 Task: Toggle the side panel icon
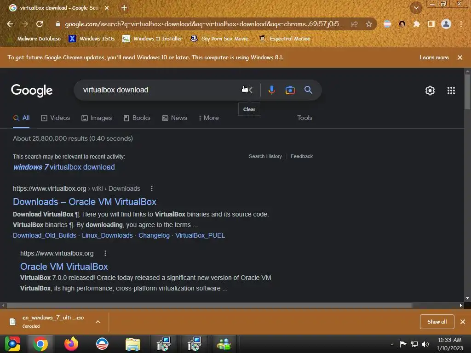pos(431,24)
